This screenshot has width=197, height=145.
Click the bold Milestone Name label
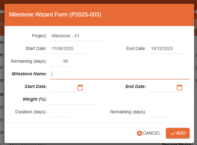[29, 74]
